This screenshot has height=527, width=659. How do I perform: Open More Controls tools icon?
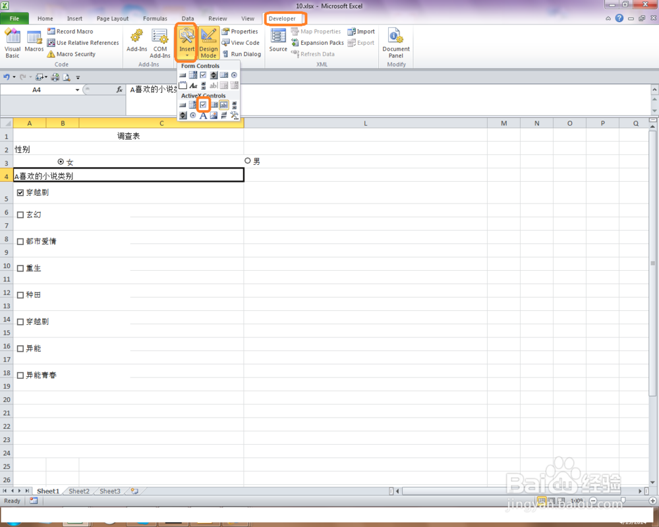pyautogui.click(x=234, y=115)
